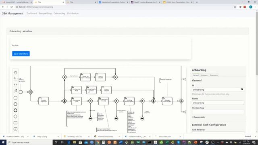Open File Explorer from the taskbar
This screenshot has width=258, height=145.
[x=75, y=142]
